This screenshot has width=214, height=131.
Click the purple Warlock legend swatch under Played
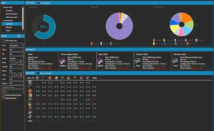coord(111,43)
